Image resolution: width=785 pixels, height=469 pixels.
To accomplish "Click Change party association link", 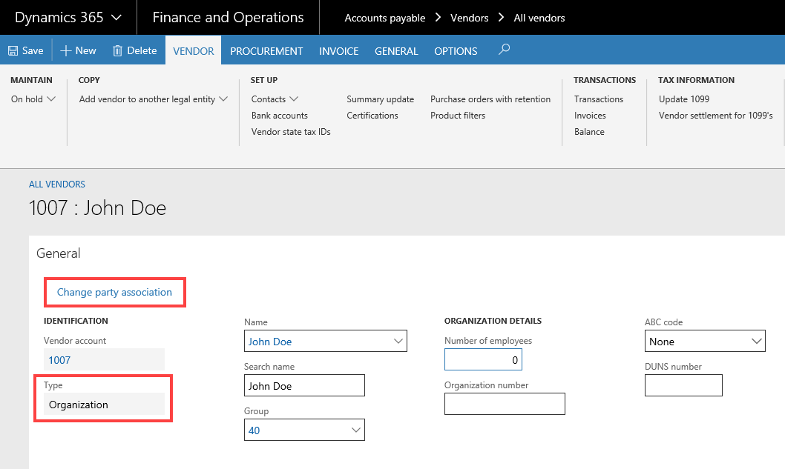I will [114, 292].
